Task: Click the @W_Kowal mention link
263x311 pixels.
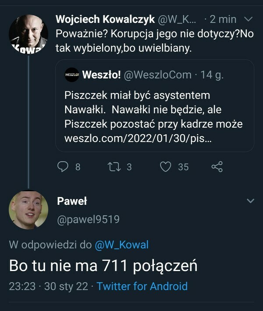Action: click(x=121, y=245)
